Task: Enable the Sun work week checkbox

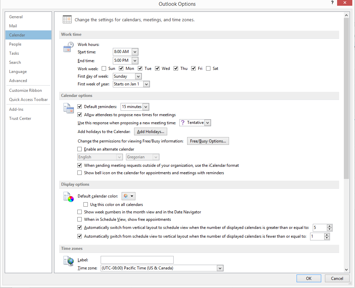Action: (104, 69)
